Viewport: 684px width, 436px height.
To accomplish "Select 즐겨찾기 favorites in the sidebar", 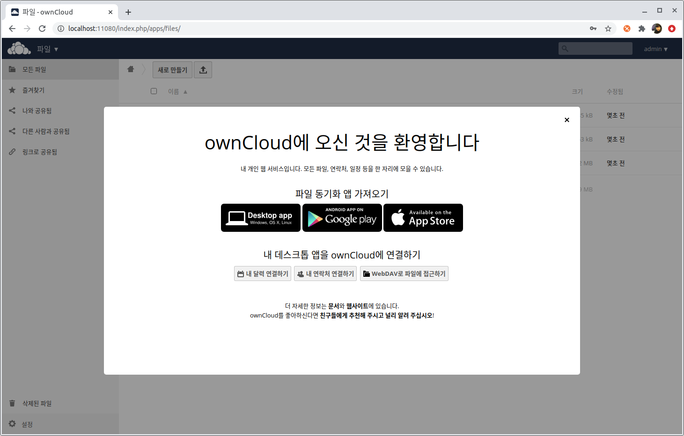I will click(x=60, y=90).
